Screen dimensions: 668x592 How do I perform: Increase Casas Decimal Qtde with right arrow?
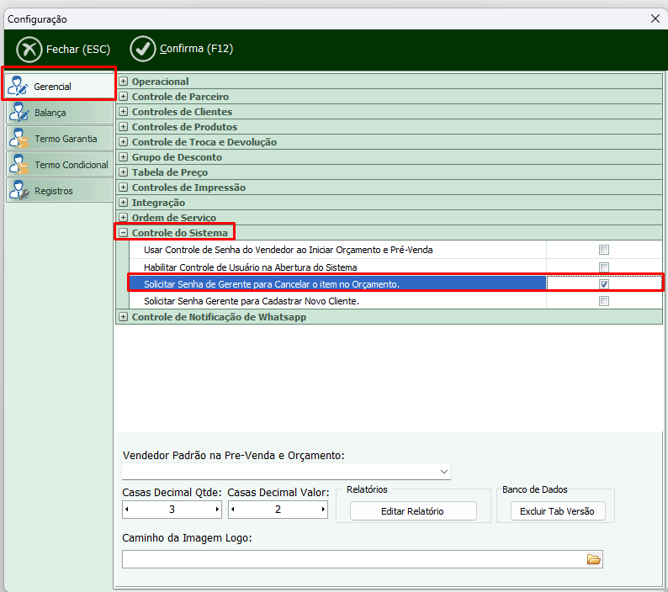pyautogui.click(x=218, y=510)
